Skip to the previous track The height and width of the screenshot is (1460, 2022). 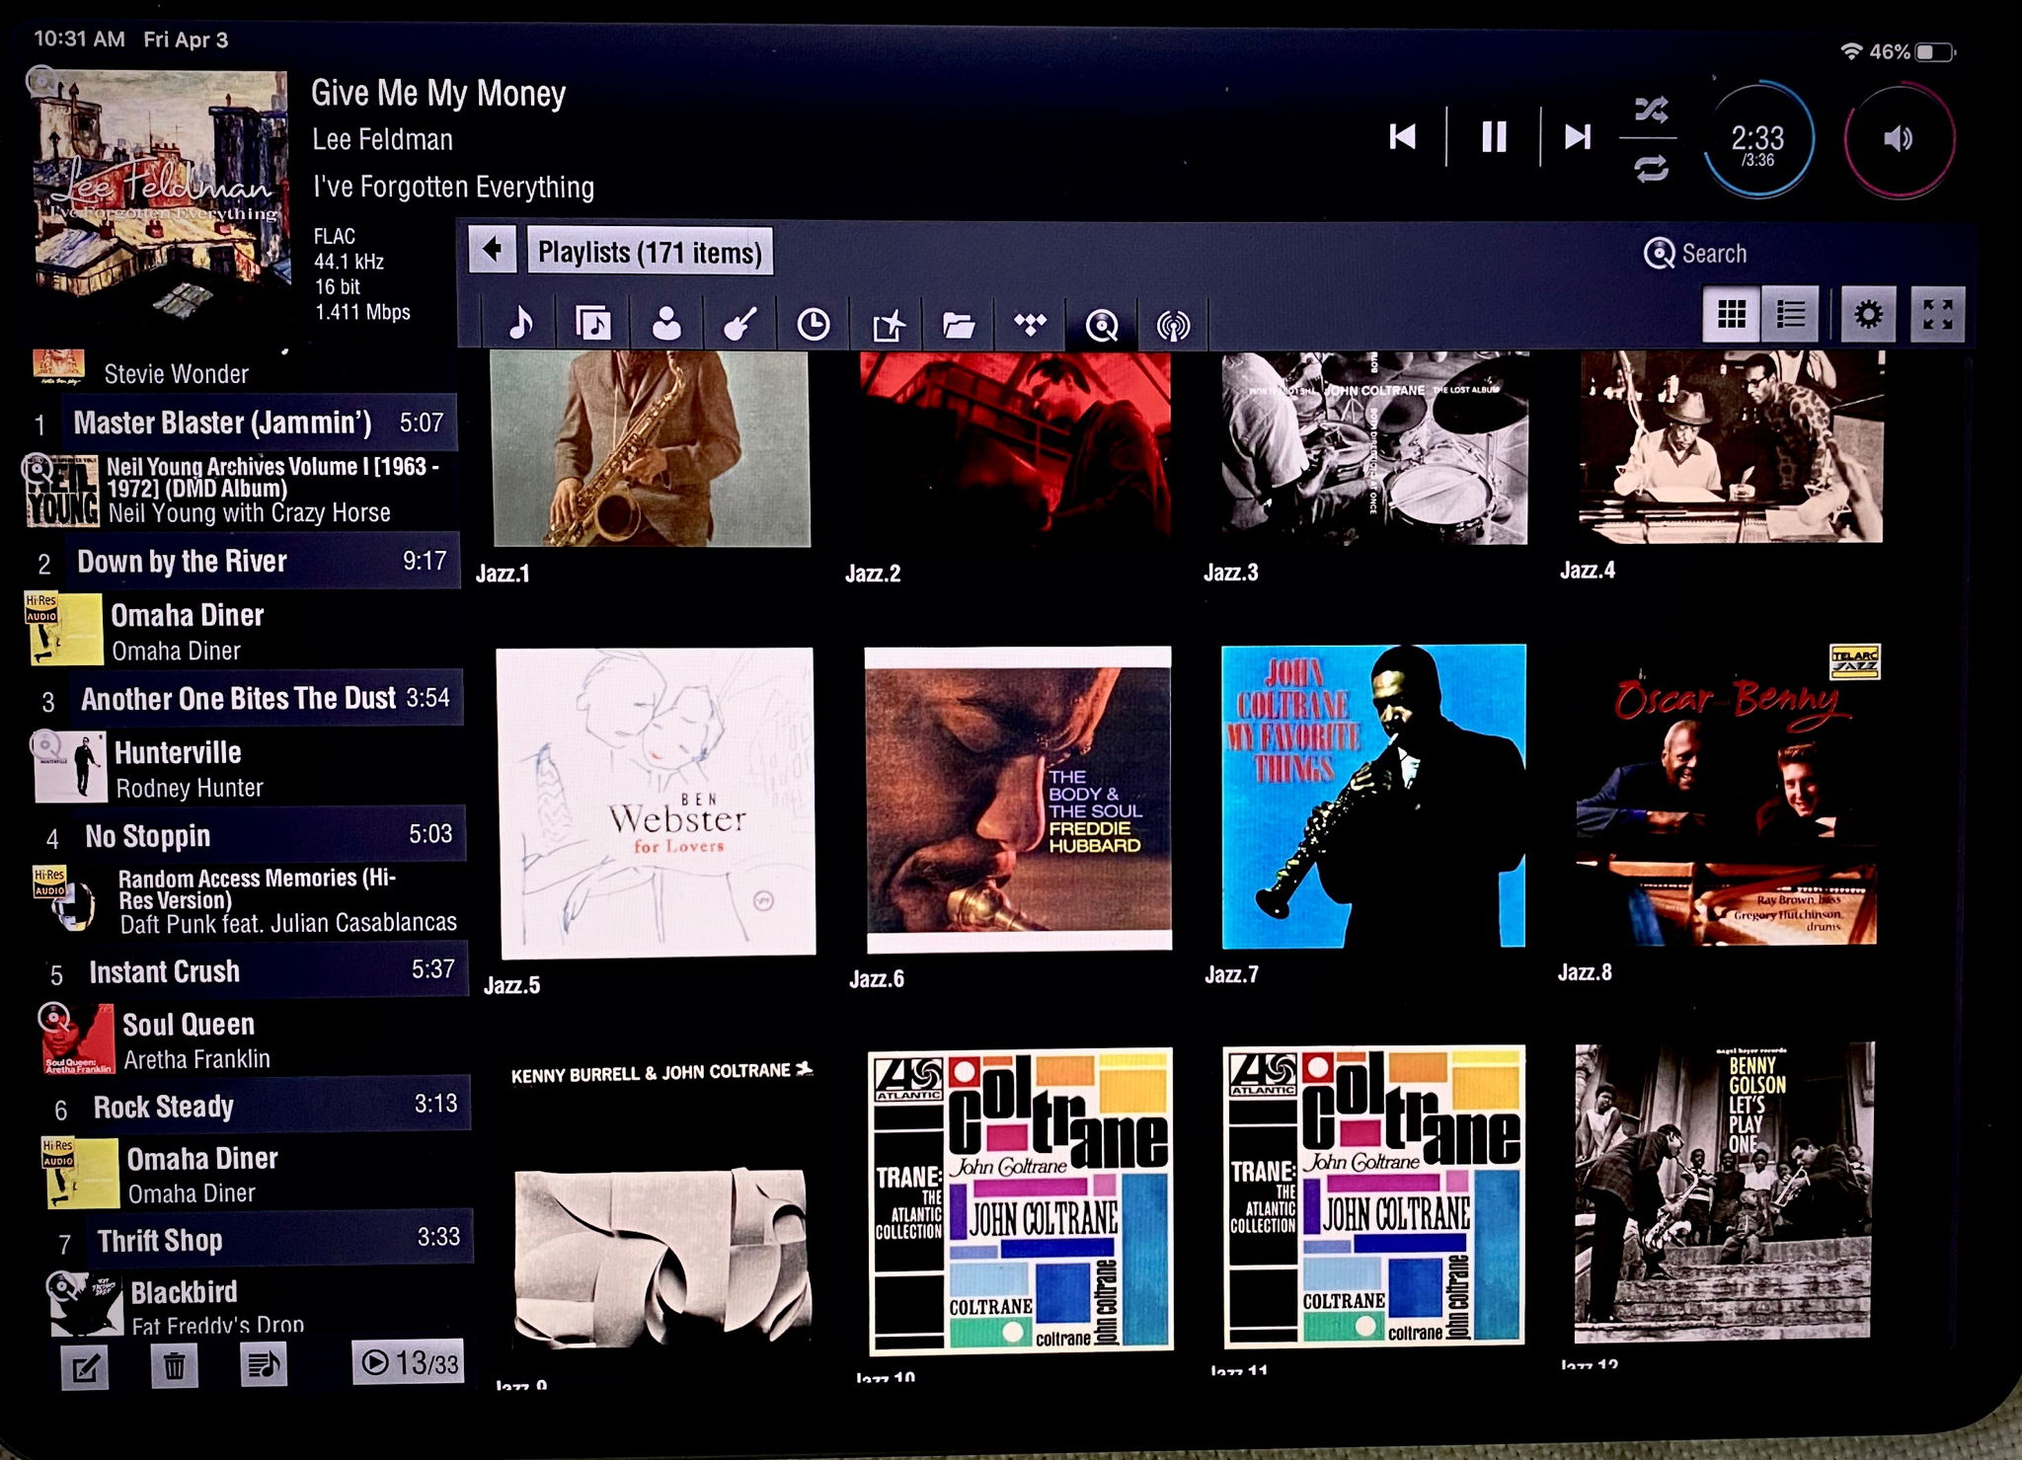[1403, 136]
